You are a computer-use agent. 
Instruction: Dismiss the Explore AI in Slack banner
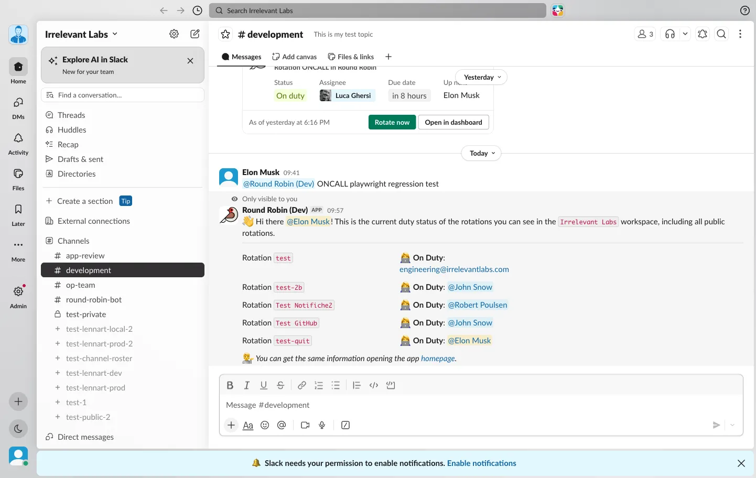pos(190,61)
